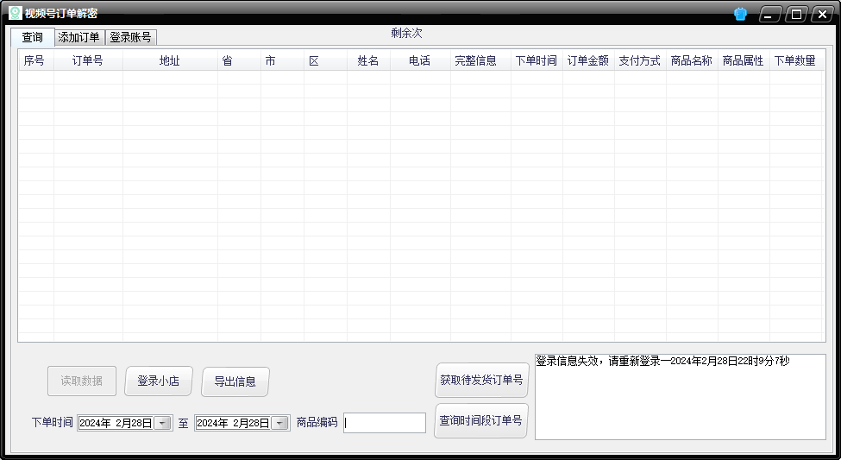Click the 商品名称 column header
Image resolution: width=841 pixels, height=460 pixels.
pyautogui.click(x=691, y=60)
